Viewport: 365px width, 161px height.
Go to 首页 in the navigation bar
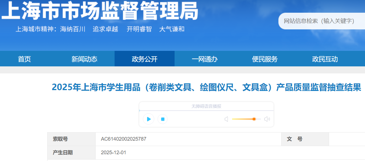(x=24, y=59)
